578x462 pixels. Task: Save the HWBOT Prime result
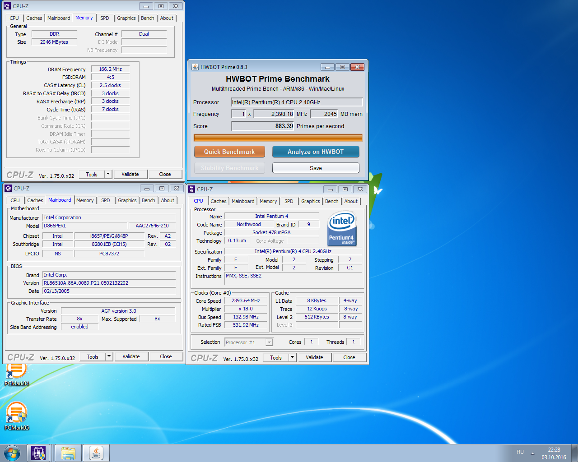point(316,168)
